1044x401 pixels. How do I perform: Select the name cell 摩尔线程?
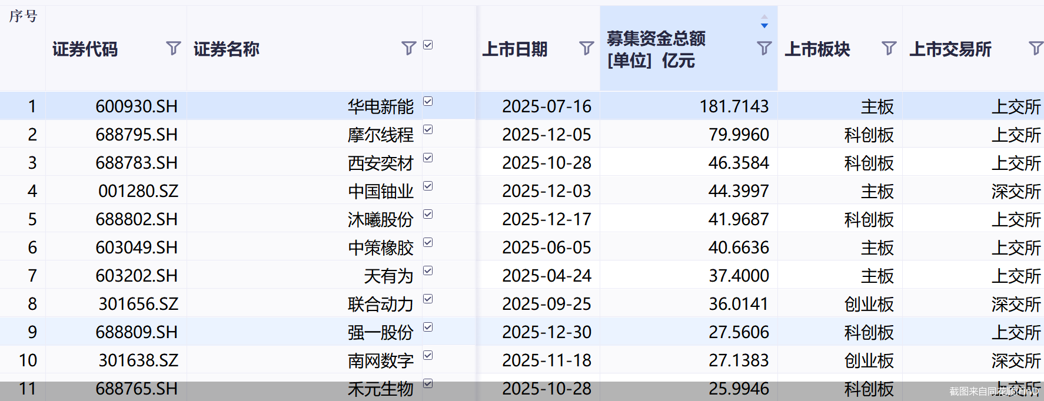[381, 135]
